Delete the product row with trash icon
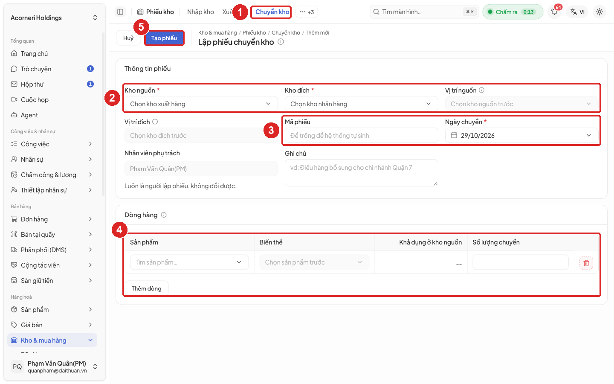Viewport: 614px width, 384px height. click(x=586, y=263)
